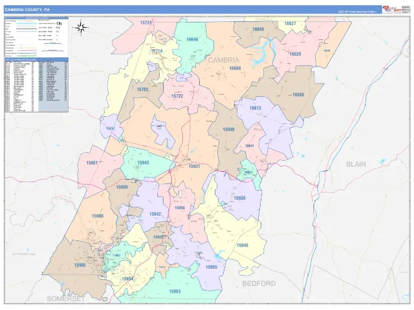This screenshot has height=310, width=414.
Task: Click the ZIP Code index table
Action: (37, 86)
